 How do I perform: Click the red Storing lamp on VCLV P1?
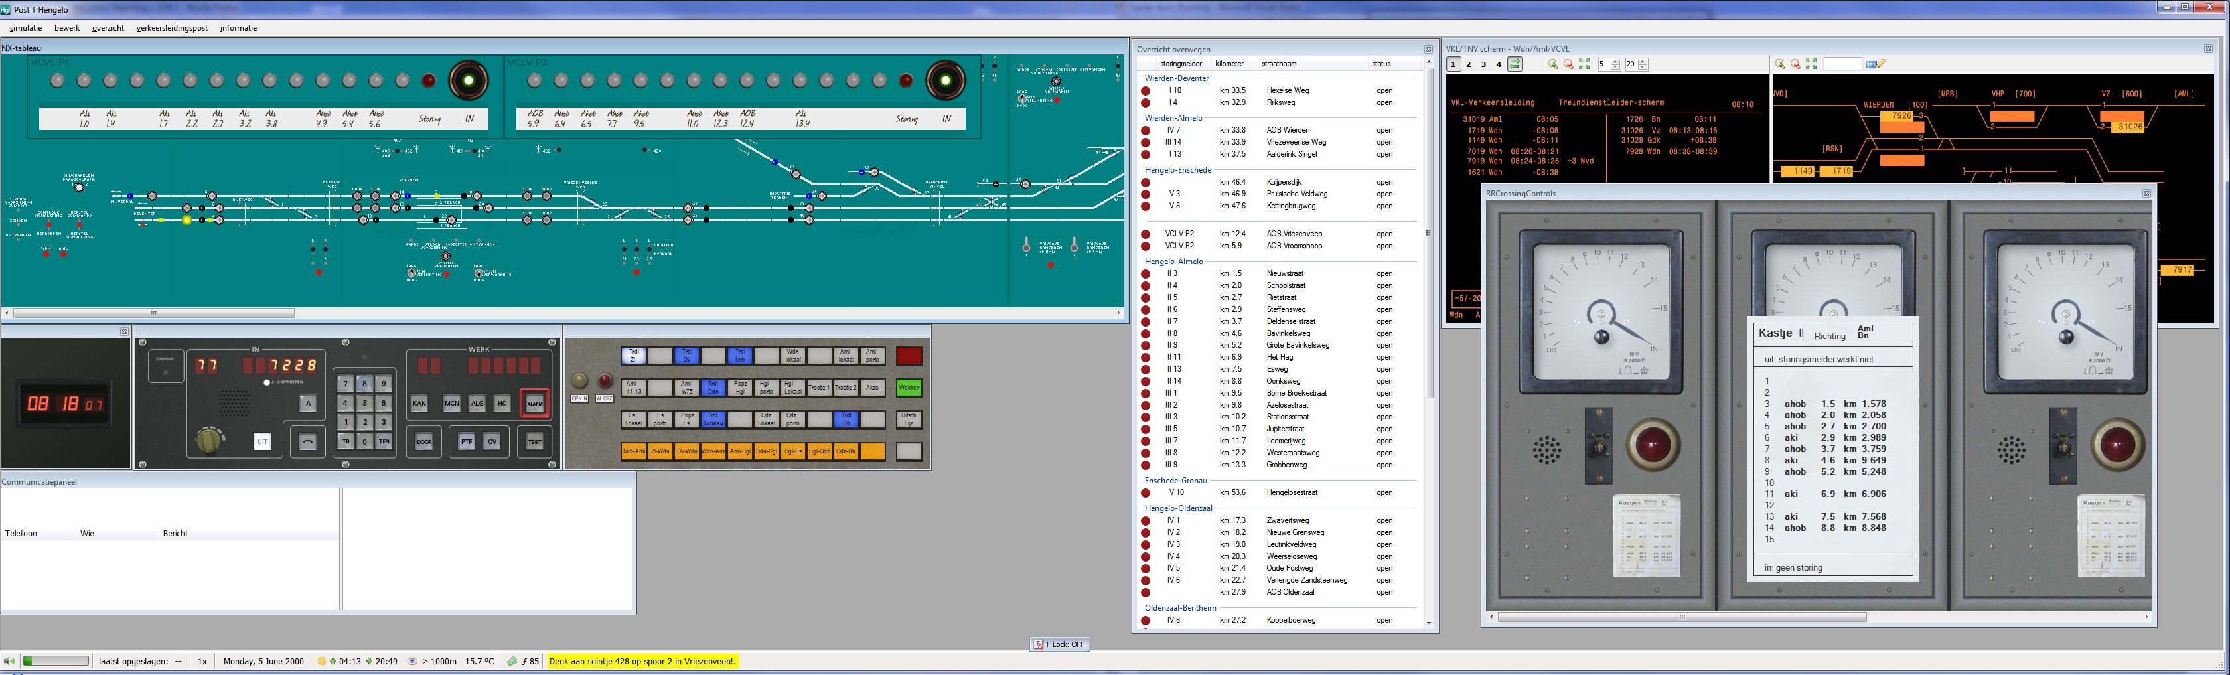coord(429,80)
